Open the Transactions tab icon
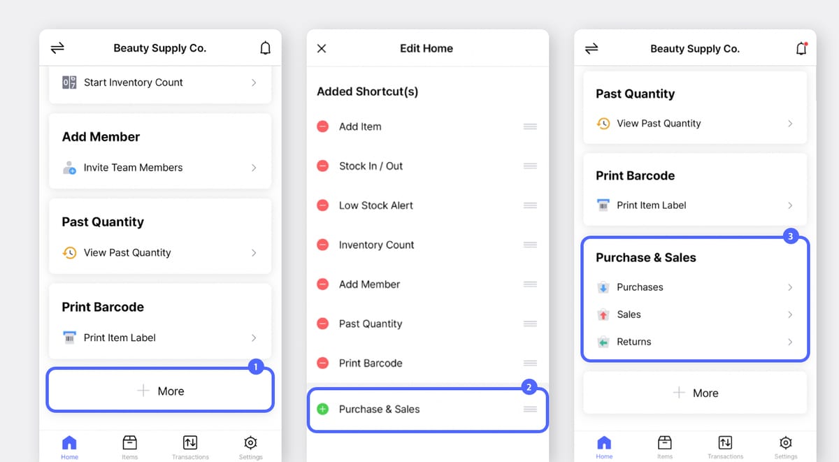This screenshot has height=462, width=839. pos(190,442)
